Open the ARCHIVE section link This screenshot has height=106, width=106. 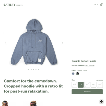[19, 5]
